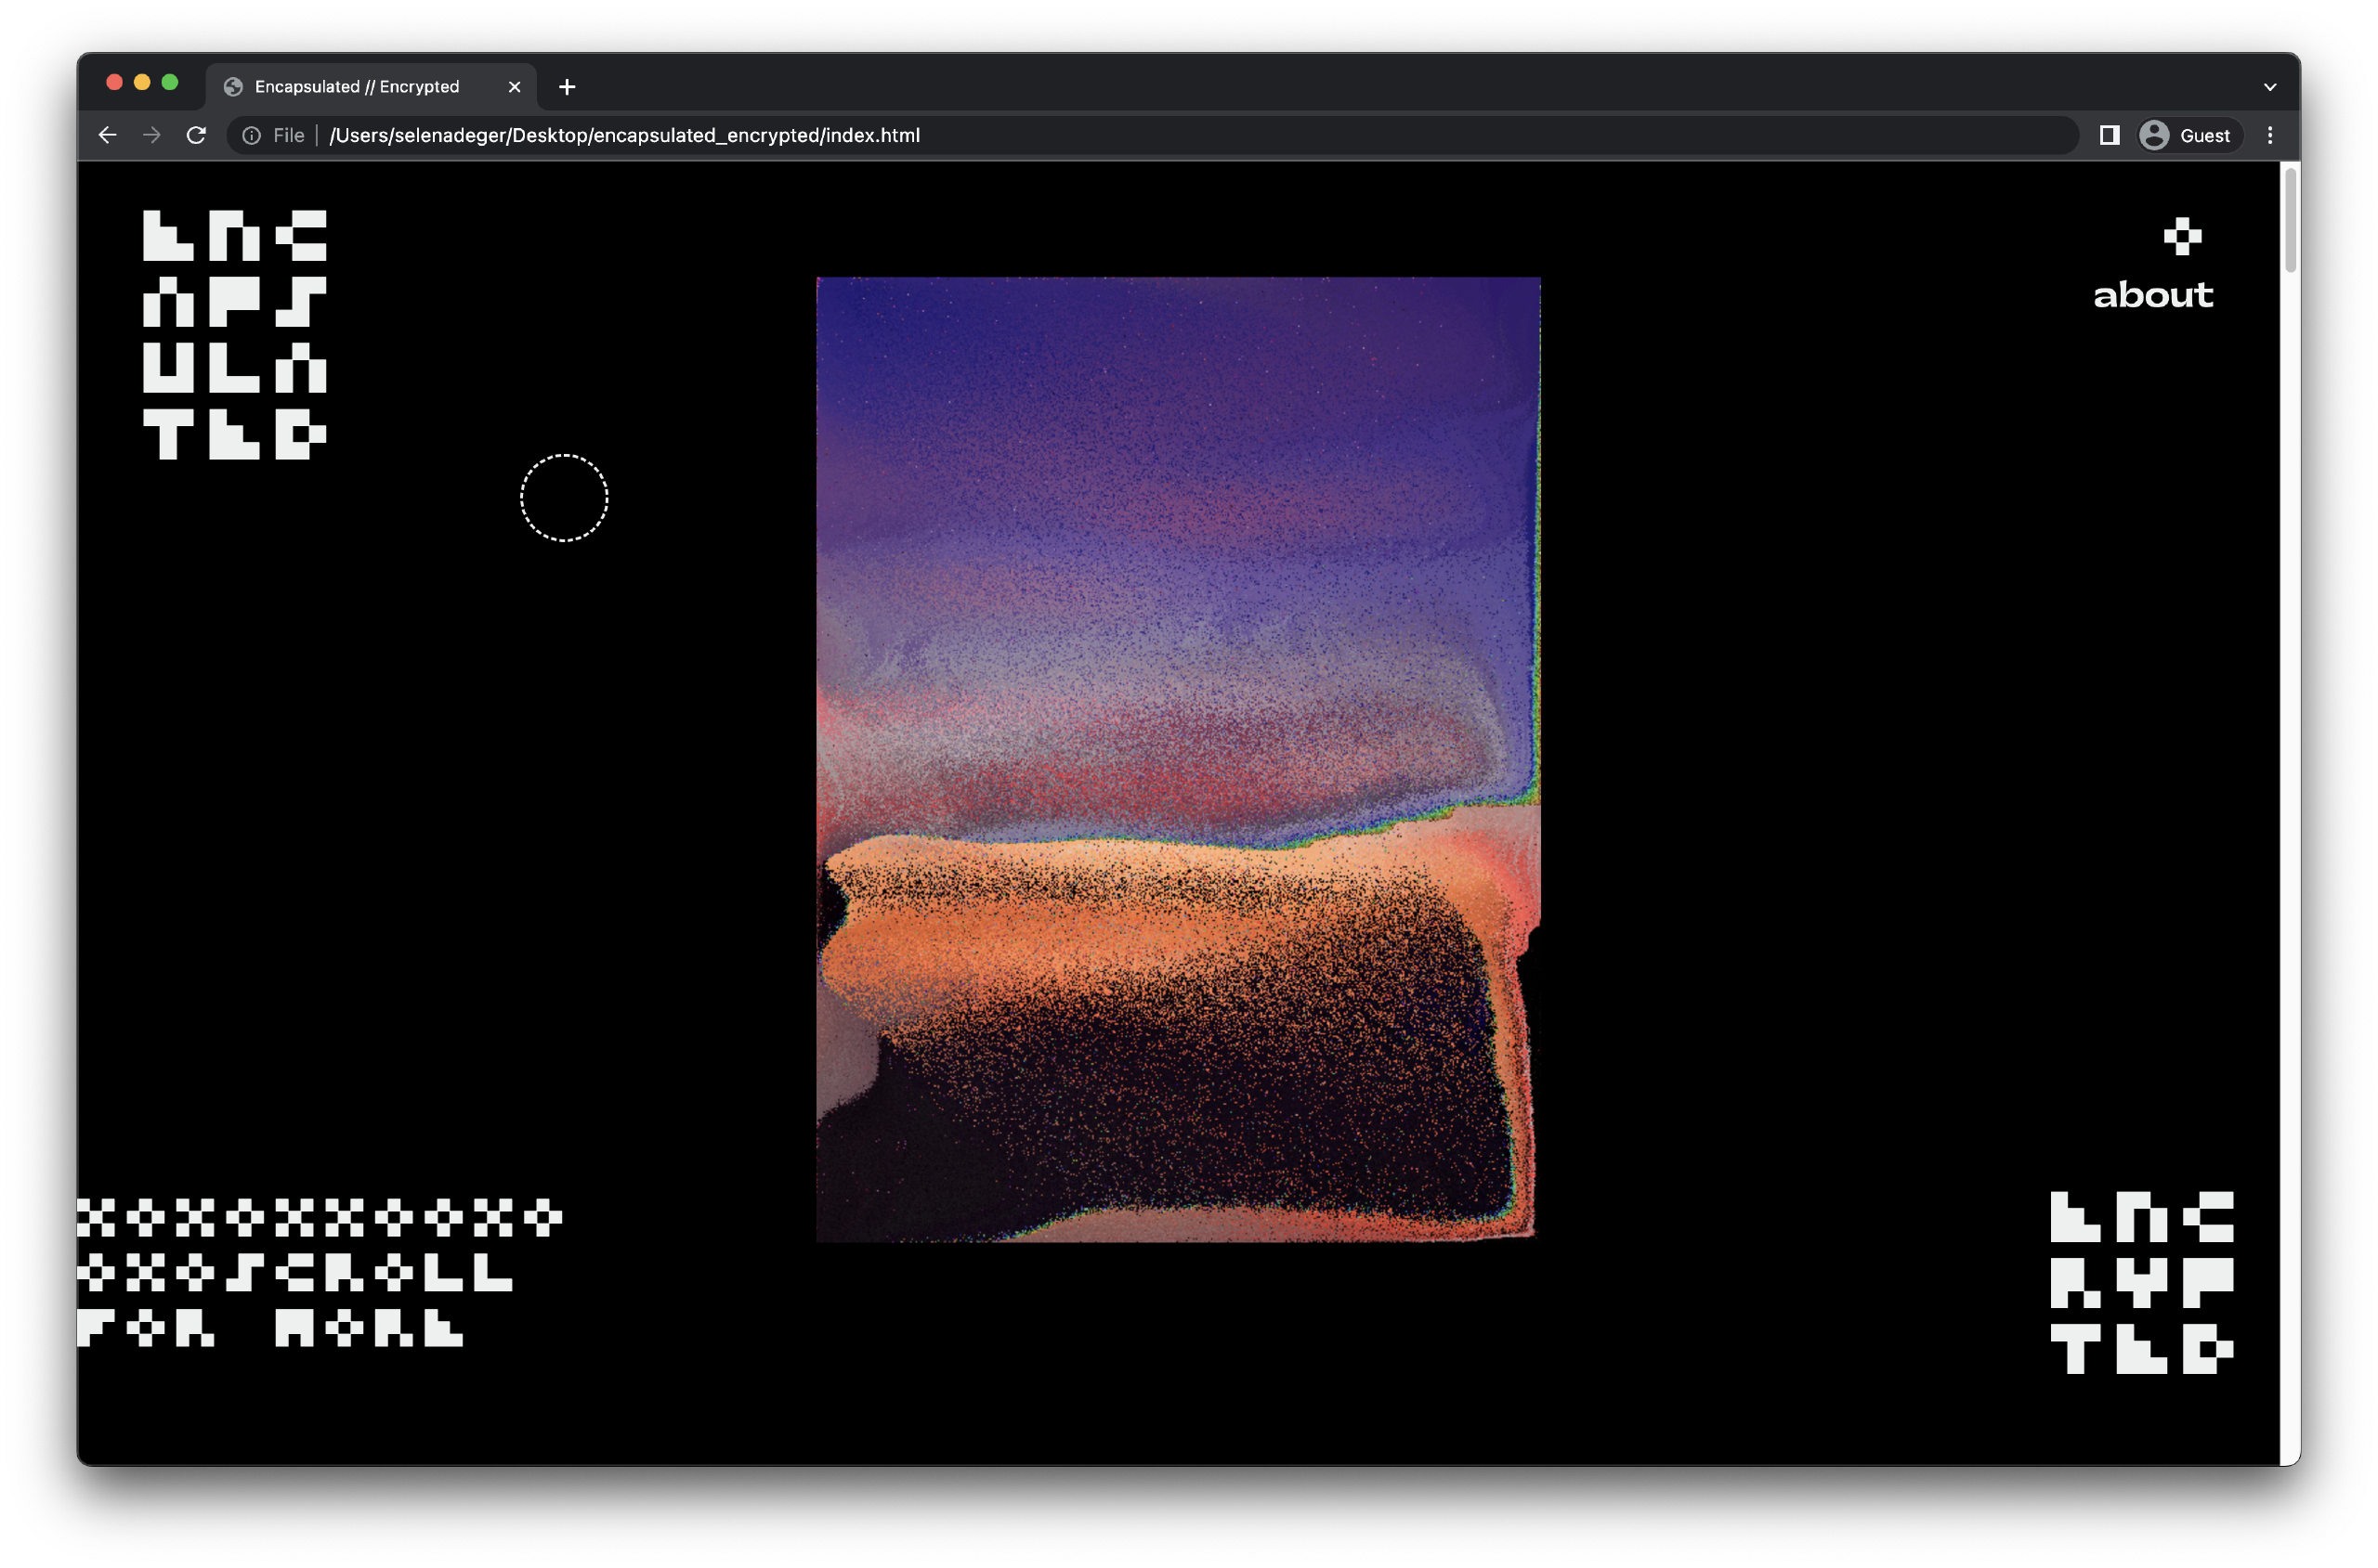View site information icon in address bar
This screenshot has width=2378, height=1568.
click(x=251, y=135)
